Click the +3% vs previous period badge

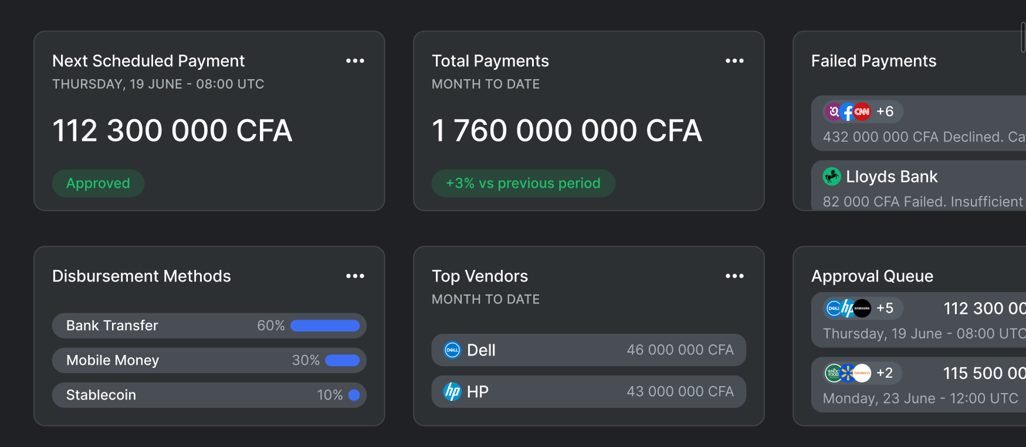coord(523,183)
